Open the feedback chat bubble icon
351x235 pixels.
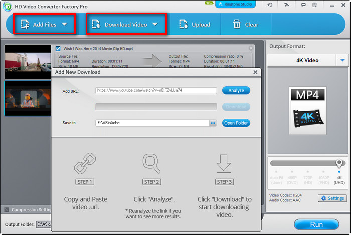click(x=303, y=5)
